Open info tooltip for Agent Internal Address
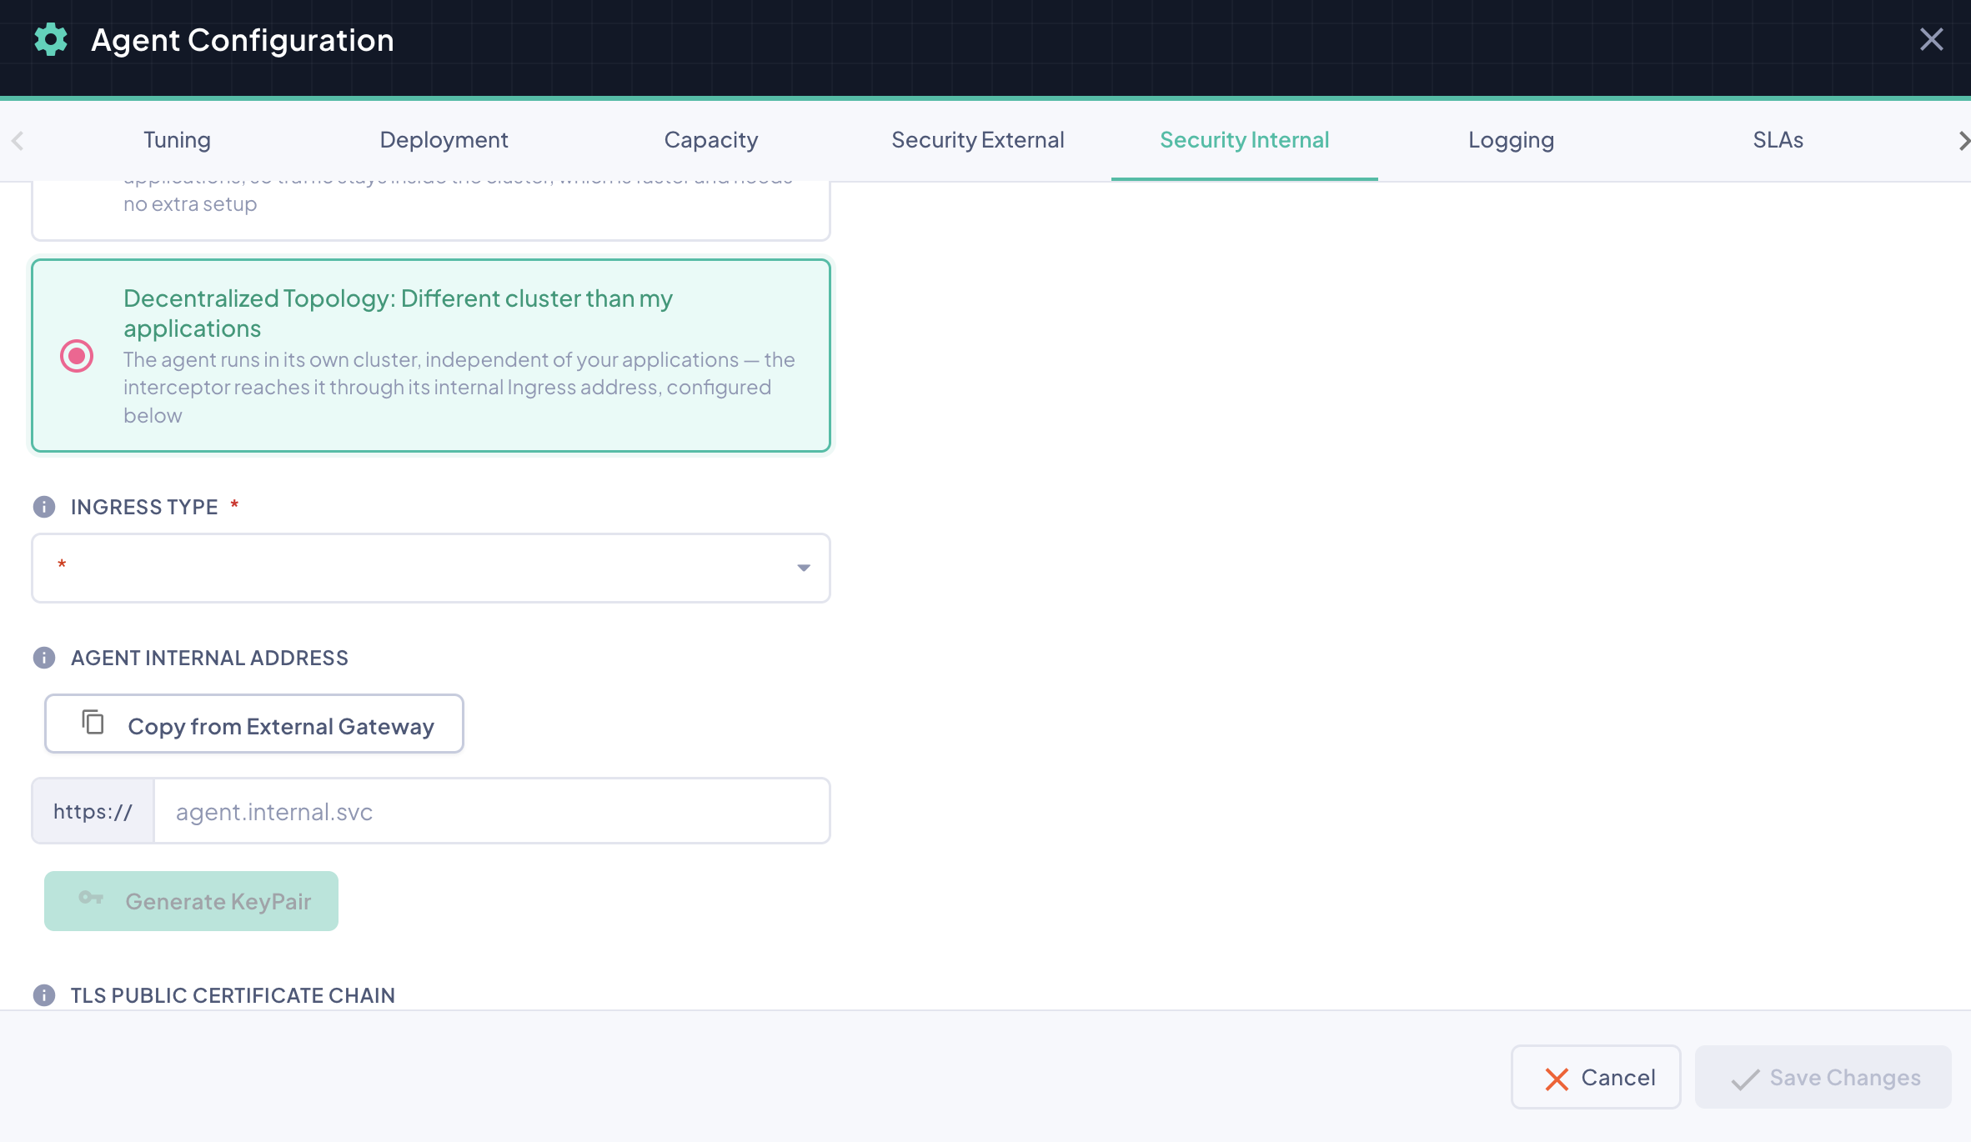Screen dimensions: 1971x1142 pyautogui.click(x=44, y=658)
